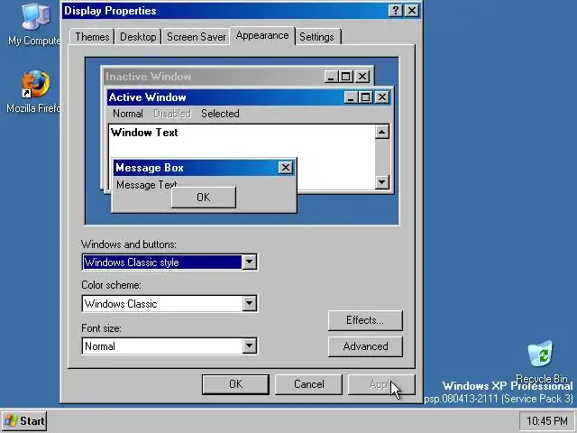Click the Inactive Window preview close icon

click(x=362, y=77)
